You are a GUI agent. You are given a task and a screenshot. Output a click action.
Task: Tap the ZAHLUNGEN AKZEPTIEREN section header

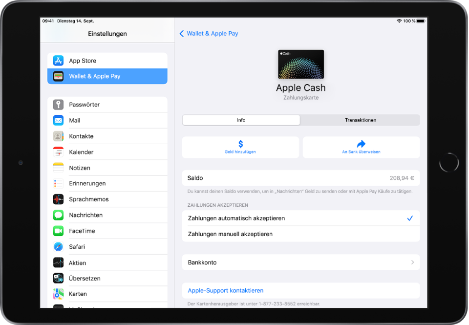[218, 205]
